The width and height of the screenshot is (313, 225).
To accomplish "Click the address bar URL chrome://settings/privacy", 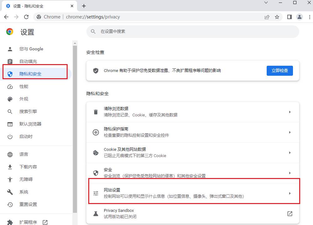I will [93, 17].
